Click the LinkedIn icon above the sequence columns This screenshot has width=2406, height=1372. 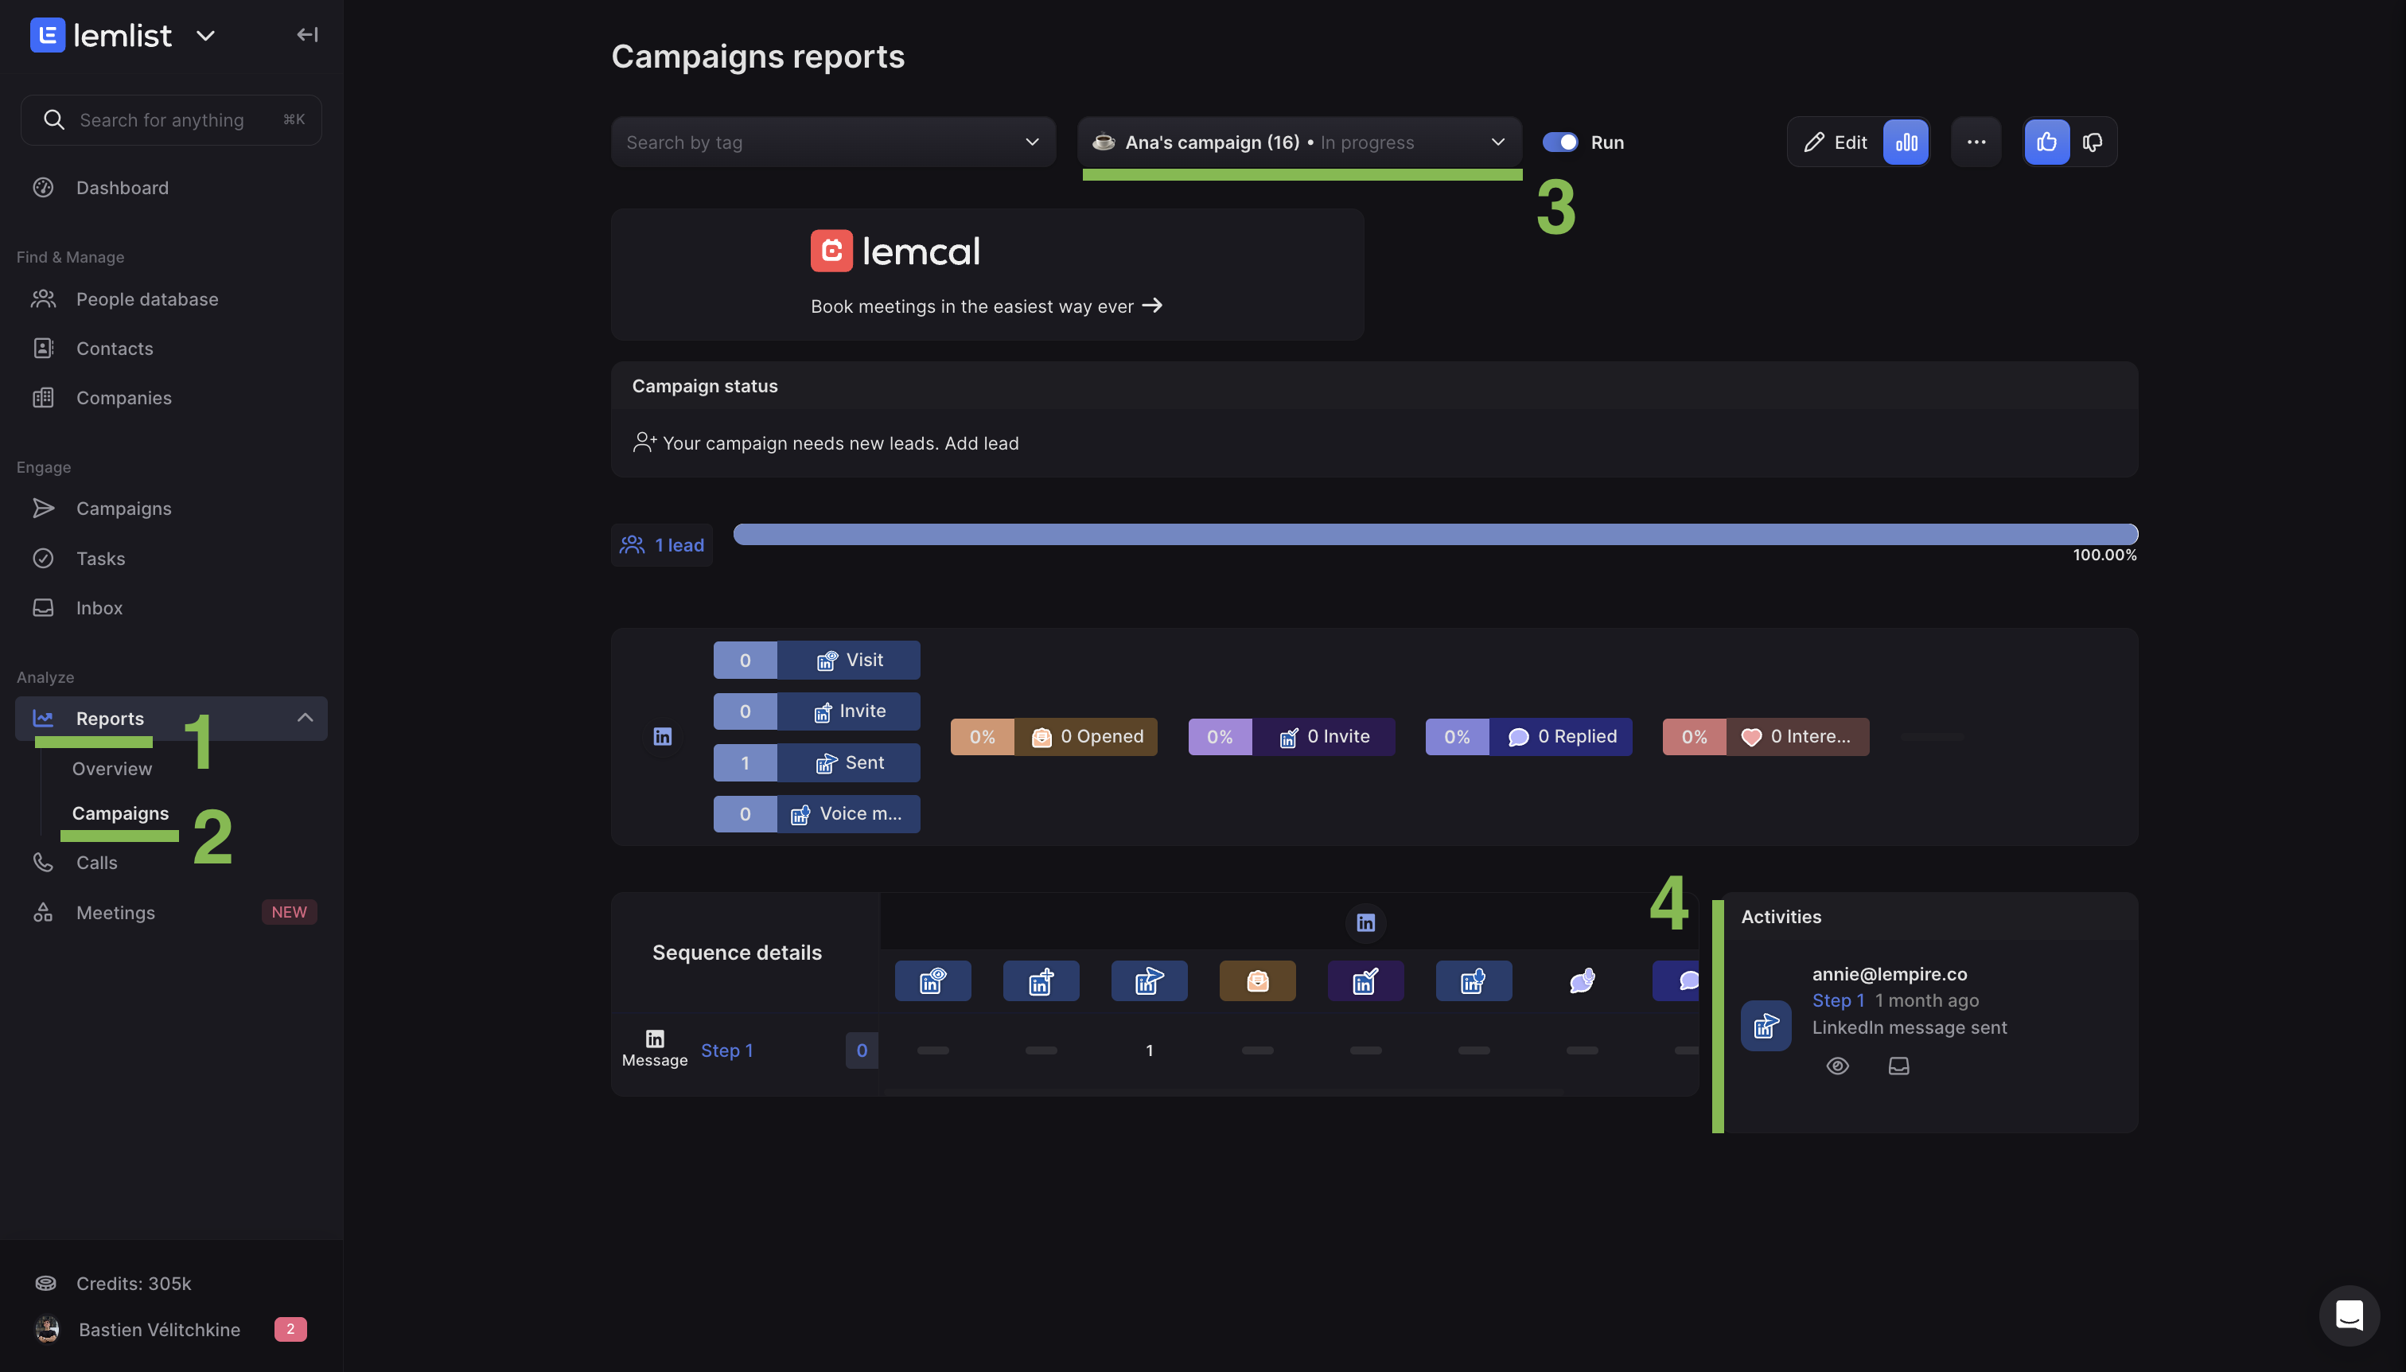1366,922
